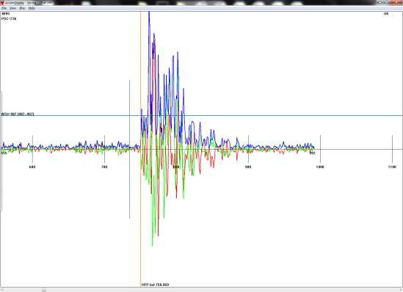This screenshot has width=403, height=292.
Task: Click the 900 tick on the axis
Action: pyautogui.click(x=248, y=167)
